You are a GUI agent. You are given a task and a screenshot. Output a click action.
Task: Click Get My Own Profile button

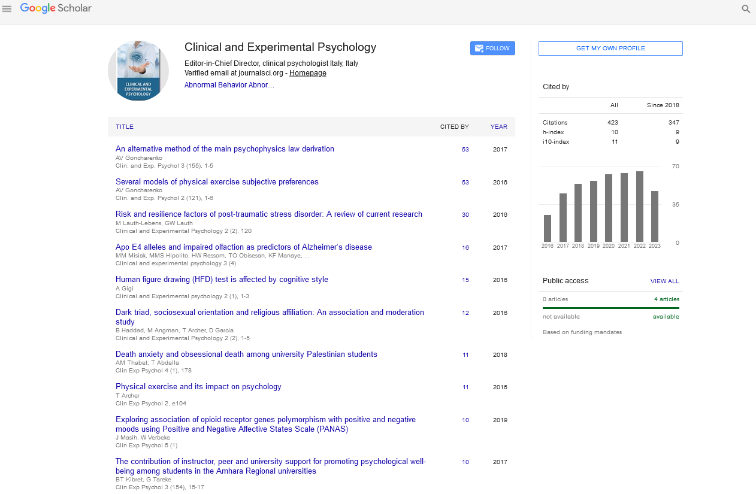tap(610, 49)
